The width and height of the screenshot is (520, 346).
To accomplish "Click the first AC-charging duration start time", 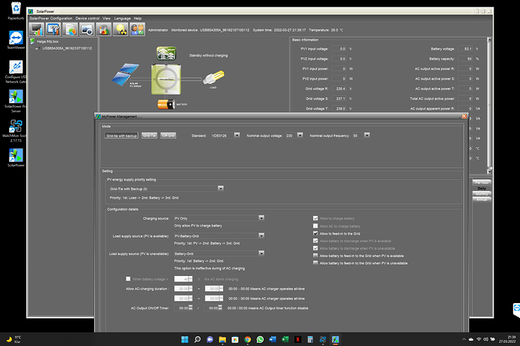I will coord(183,289).
